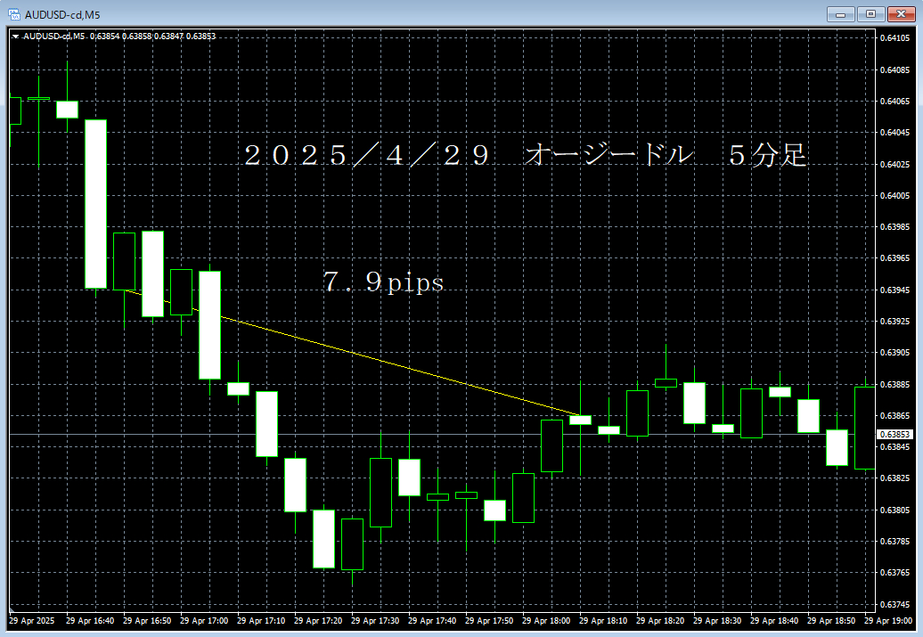Click the 0.63745 price scale label
This screenshot has width=923, height=637.
pyautogui.click(x=894, y=605)
